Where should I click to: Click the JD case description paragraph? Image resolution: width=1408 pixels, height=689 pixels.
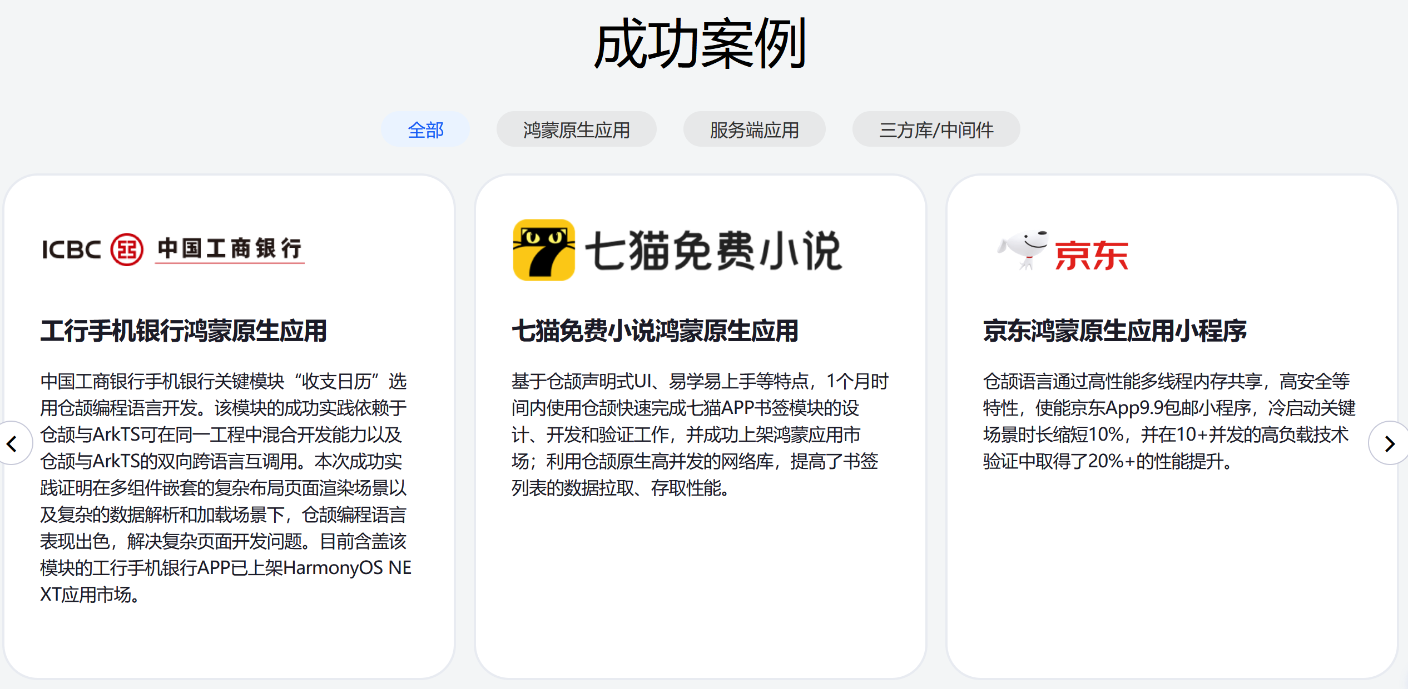(x=1168, y=421)
